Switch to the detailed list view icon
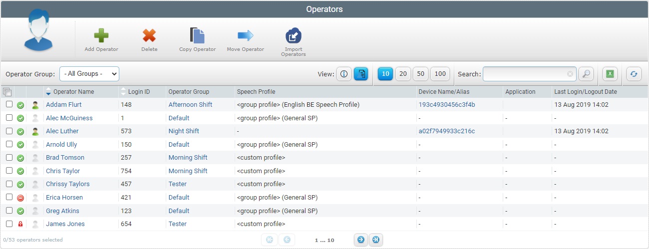 (361, 74)
